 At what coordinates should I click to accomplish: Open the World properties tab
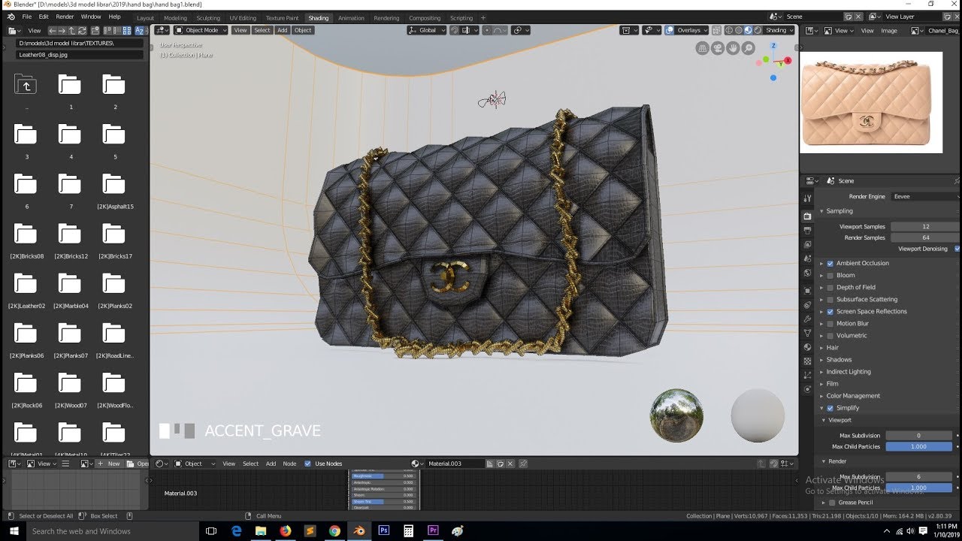click(807, 274)
